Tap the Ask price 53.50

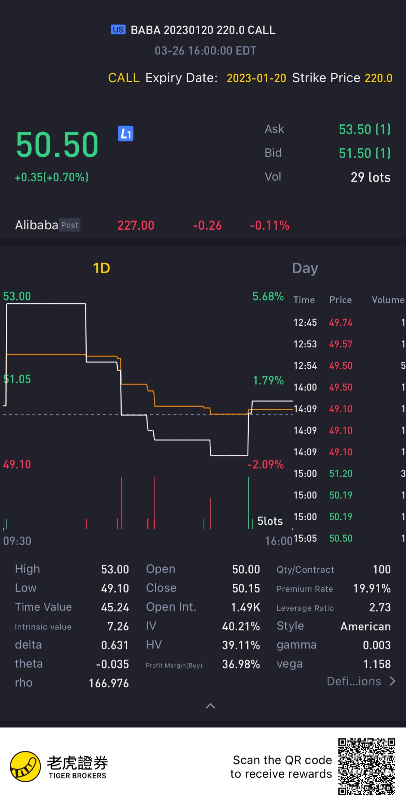click(x=364, y=129)
